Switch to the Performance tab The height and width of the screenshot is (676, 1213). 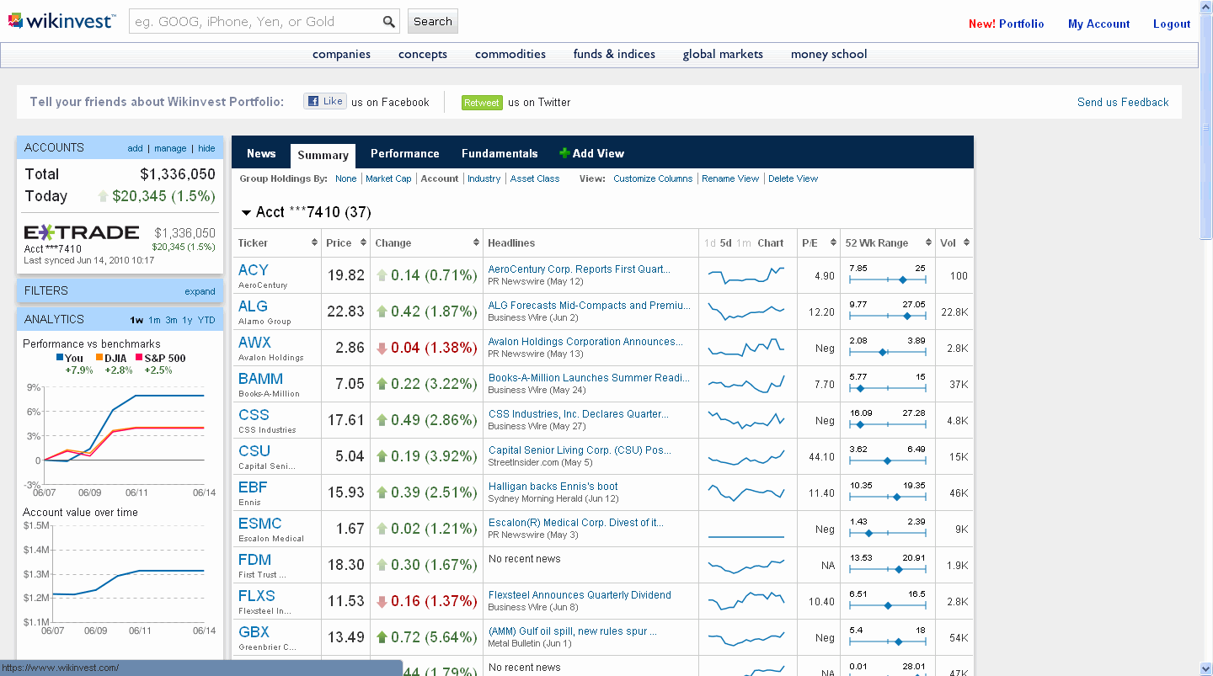[x=405, y=153]
